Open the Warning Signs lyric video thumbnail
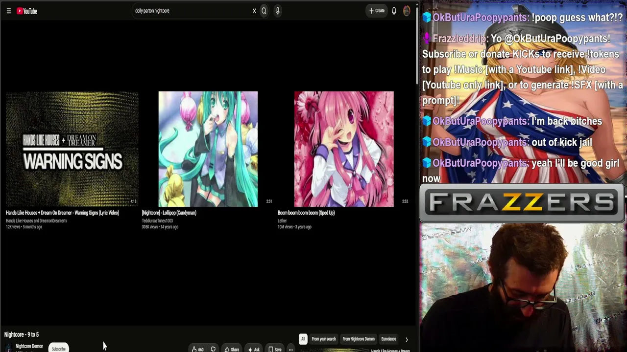This screenshot has width=627, height=352. pos(72,149)
